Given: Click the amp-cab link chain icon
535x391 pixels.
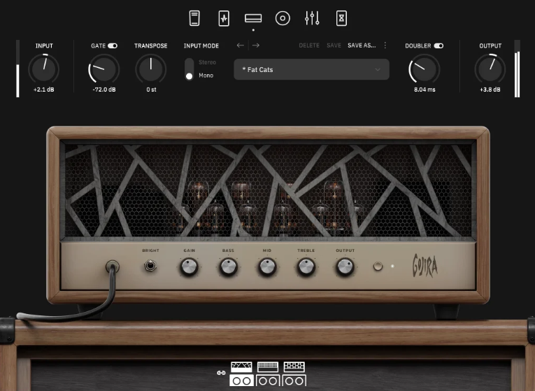Looking at the screenshot, I should [221, 373].
